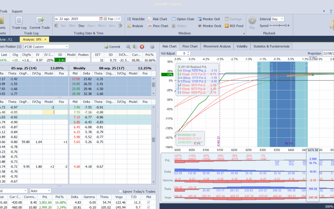Viewport: 334px width, 209px height.
Task: Open position settings gear icon
Action: click(152, 47)
